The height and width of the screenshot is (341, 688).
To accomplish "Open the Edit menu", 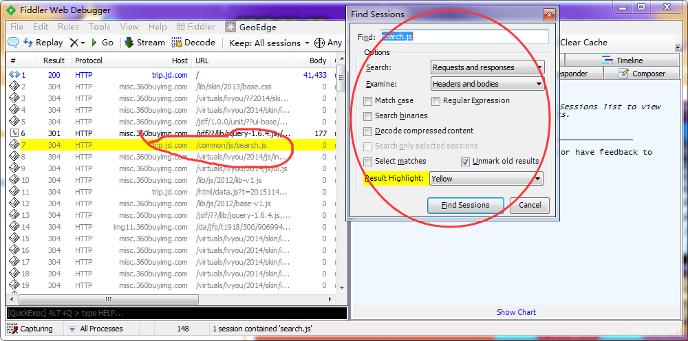I will click(x=41, y=27).
